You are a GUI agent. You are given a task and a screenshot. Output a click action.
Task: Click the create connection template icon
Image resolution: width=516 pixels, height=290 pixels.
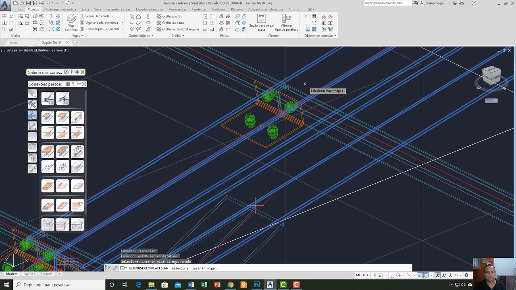click(x=48, y=98)
